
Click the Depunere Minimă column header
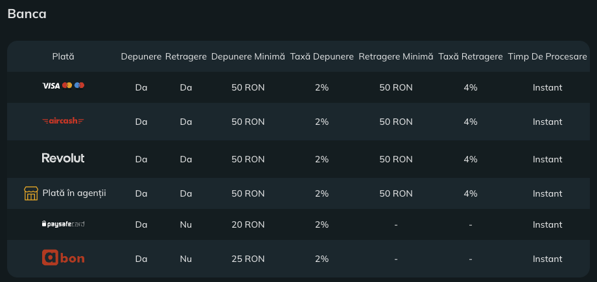248,57
